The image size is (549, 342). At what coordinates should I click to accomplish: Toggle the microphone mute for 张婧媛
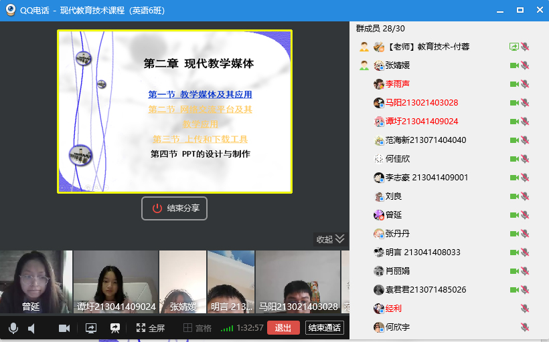pos(526,65)
